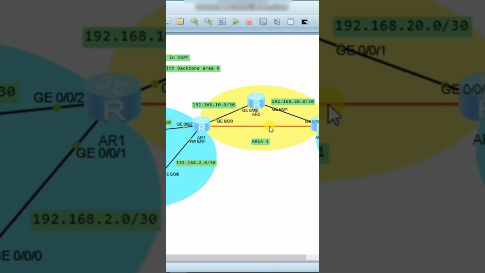Screen dimensions: 485x273
Task: Select the yellow palette rectangle tool
Action: (180, 22)
